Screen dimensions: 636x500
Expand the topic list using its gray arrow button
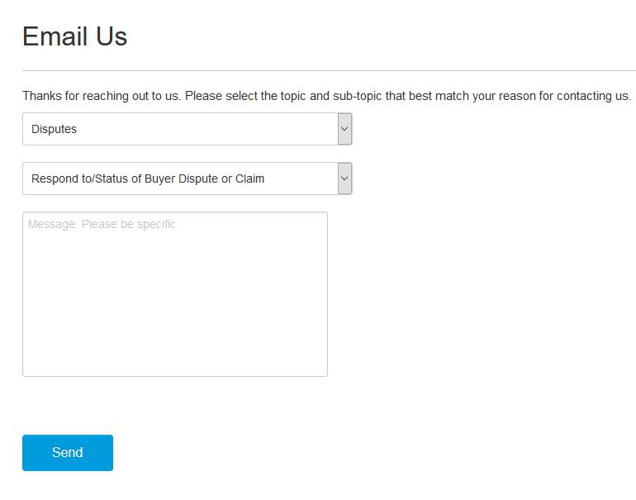tap(344, 129)
